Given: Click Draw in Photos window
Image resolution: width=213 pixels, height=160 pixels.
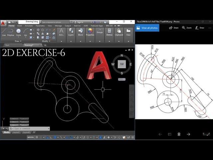Looking at the screenshot, I should pyautogui.click(x=200, y=28).
